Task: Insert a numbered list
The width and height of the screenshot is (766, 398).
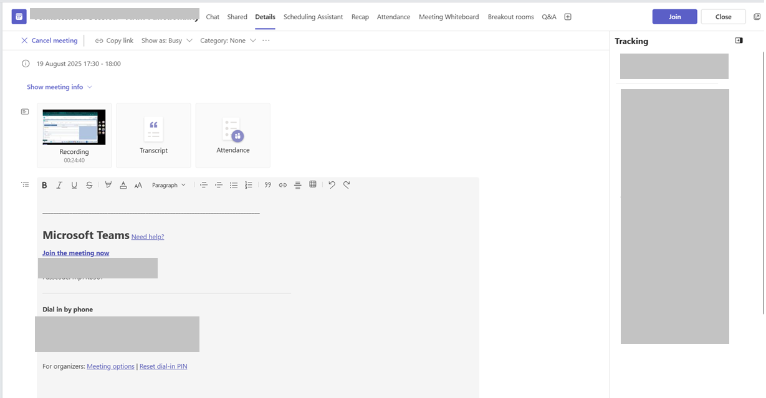Action: pos(249,185)
